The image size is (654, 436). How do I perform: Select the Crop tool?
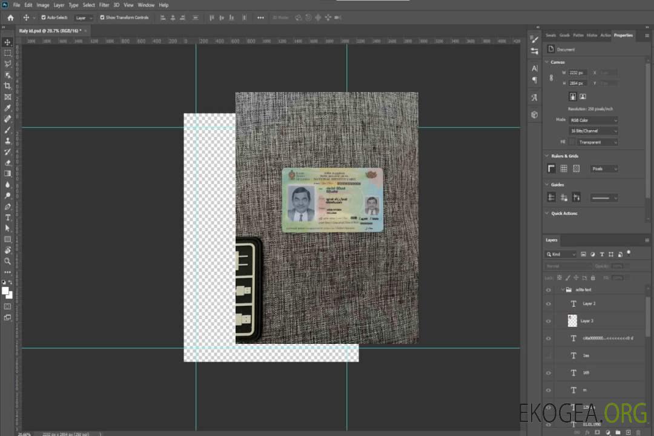(8, 86)
